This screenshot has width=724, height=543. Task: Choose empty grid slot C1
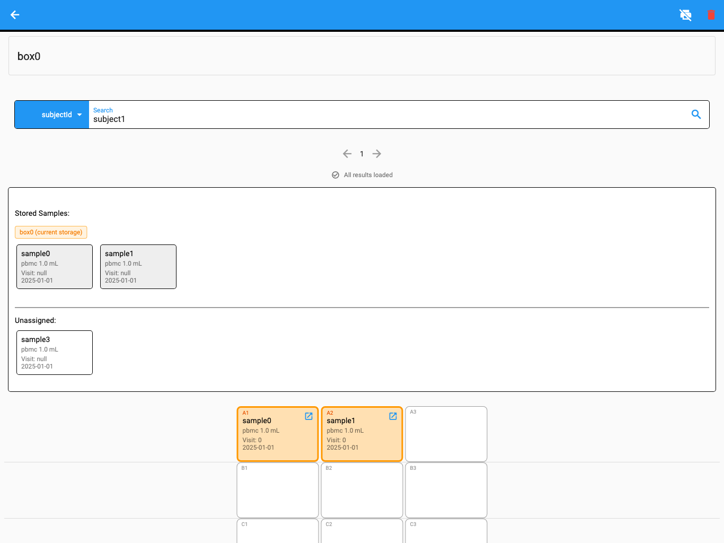(278, 531)
